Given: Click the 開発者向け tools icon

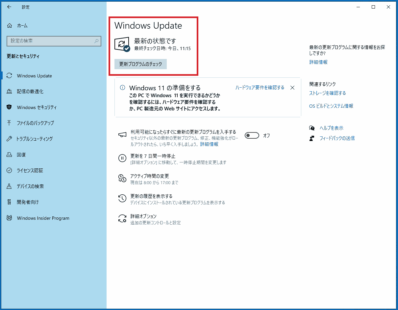Looking at the screenshot, I should 10,202.
